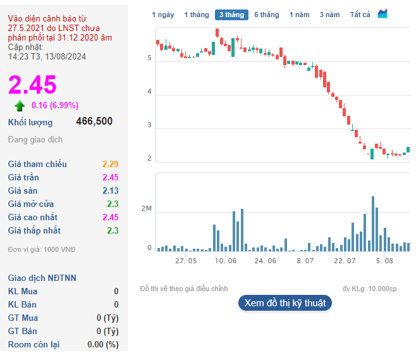Image resolution: width=416 pixels, height=355 pixels.
Task: Switch to the 1 tháng chart range
Action: (195, 15)
